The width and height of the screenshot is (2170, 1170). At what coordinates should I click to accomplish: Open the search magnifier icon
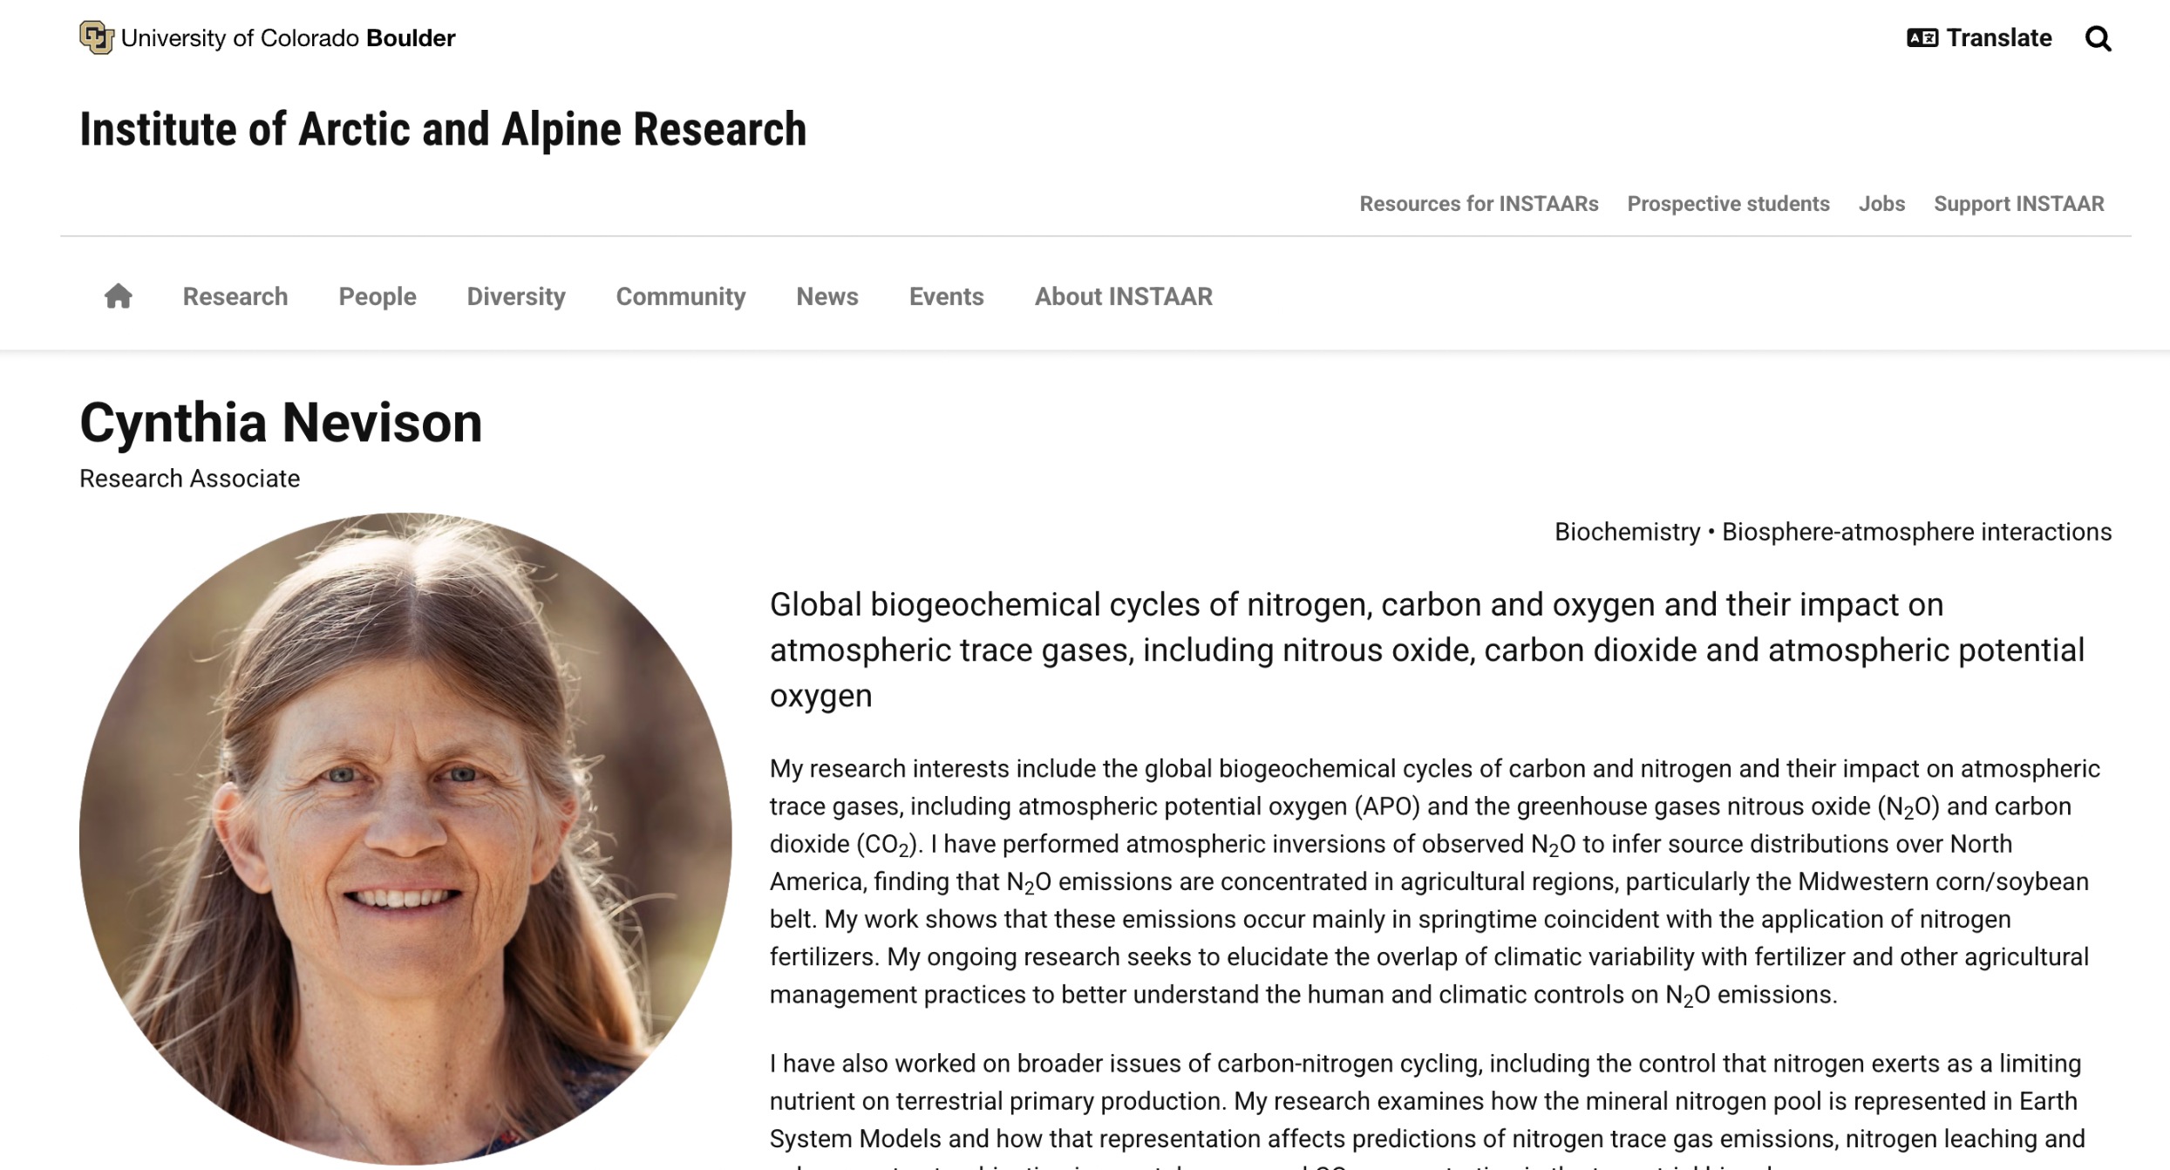[x=2098, y=38]
